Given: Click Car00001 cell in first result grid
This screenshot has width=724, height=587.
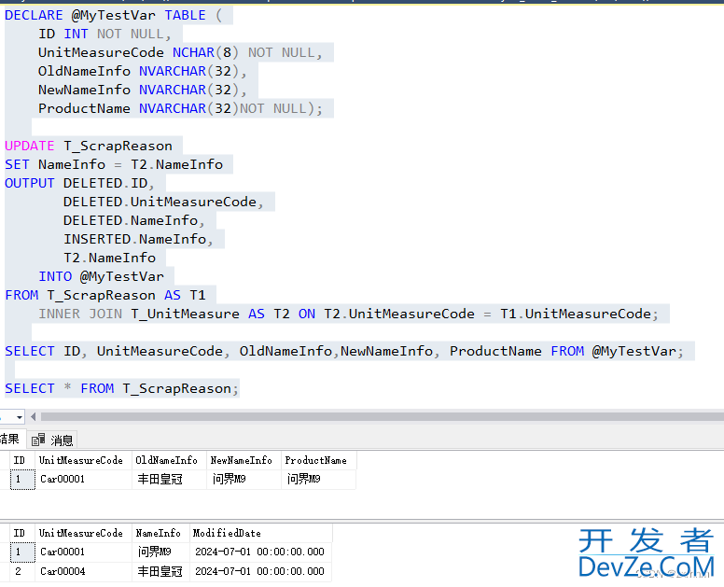Looking at the screenshot, I should [83, 480].
